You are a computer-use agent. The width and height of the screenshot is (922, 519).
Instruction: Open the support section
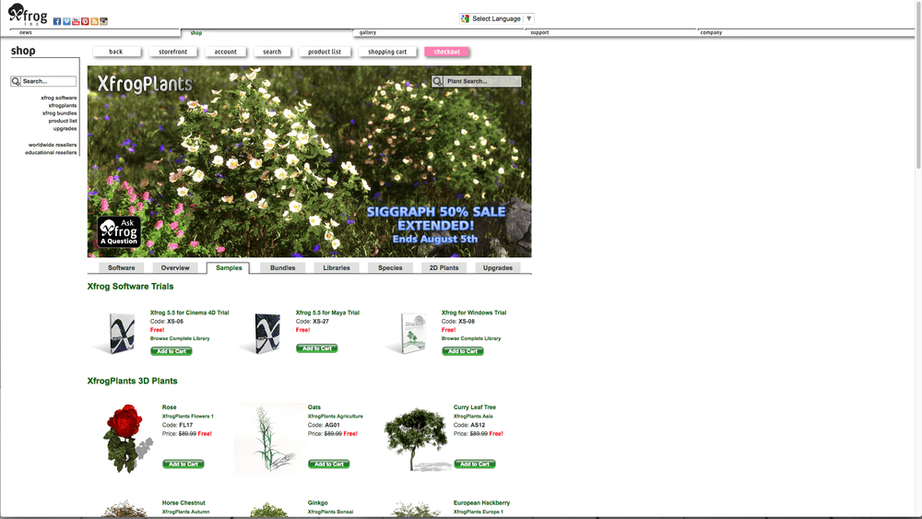(539, 32)
